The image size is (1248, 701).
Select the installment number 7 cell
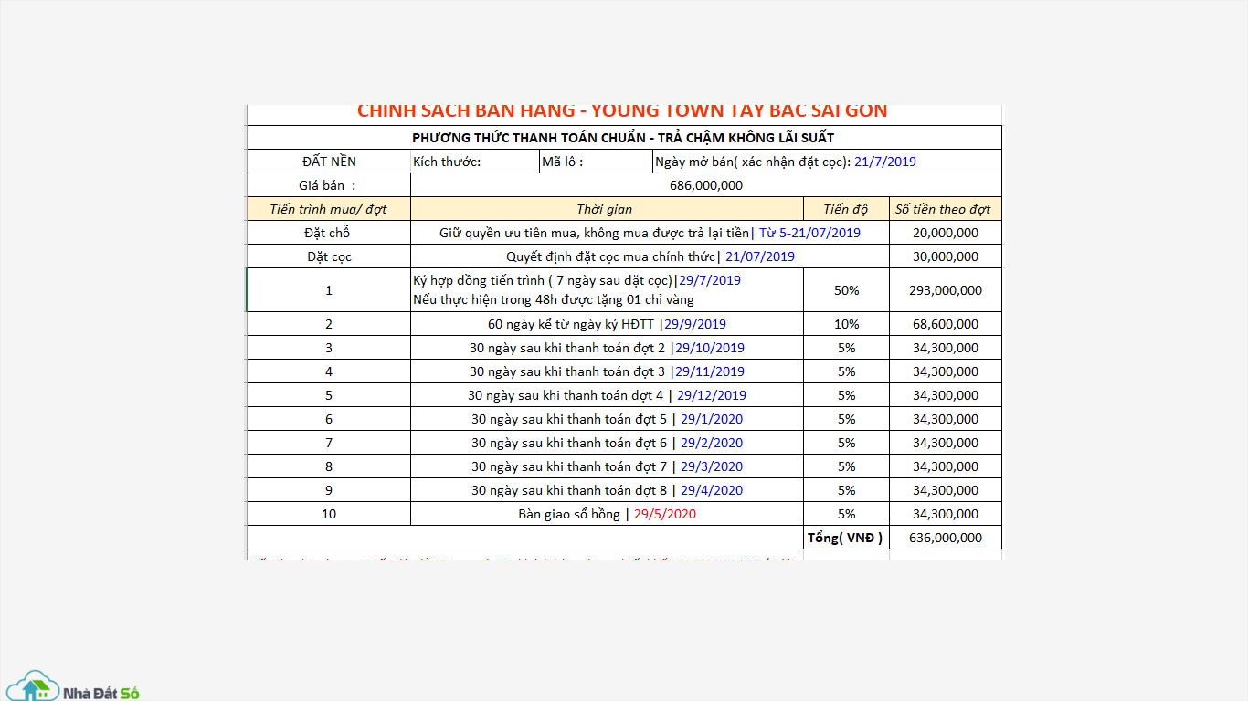329,443
